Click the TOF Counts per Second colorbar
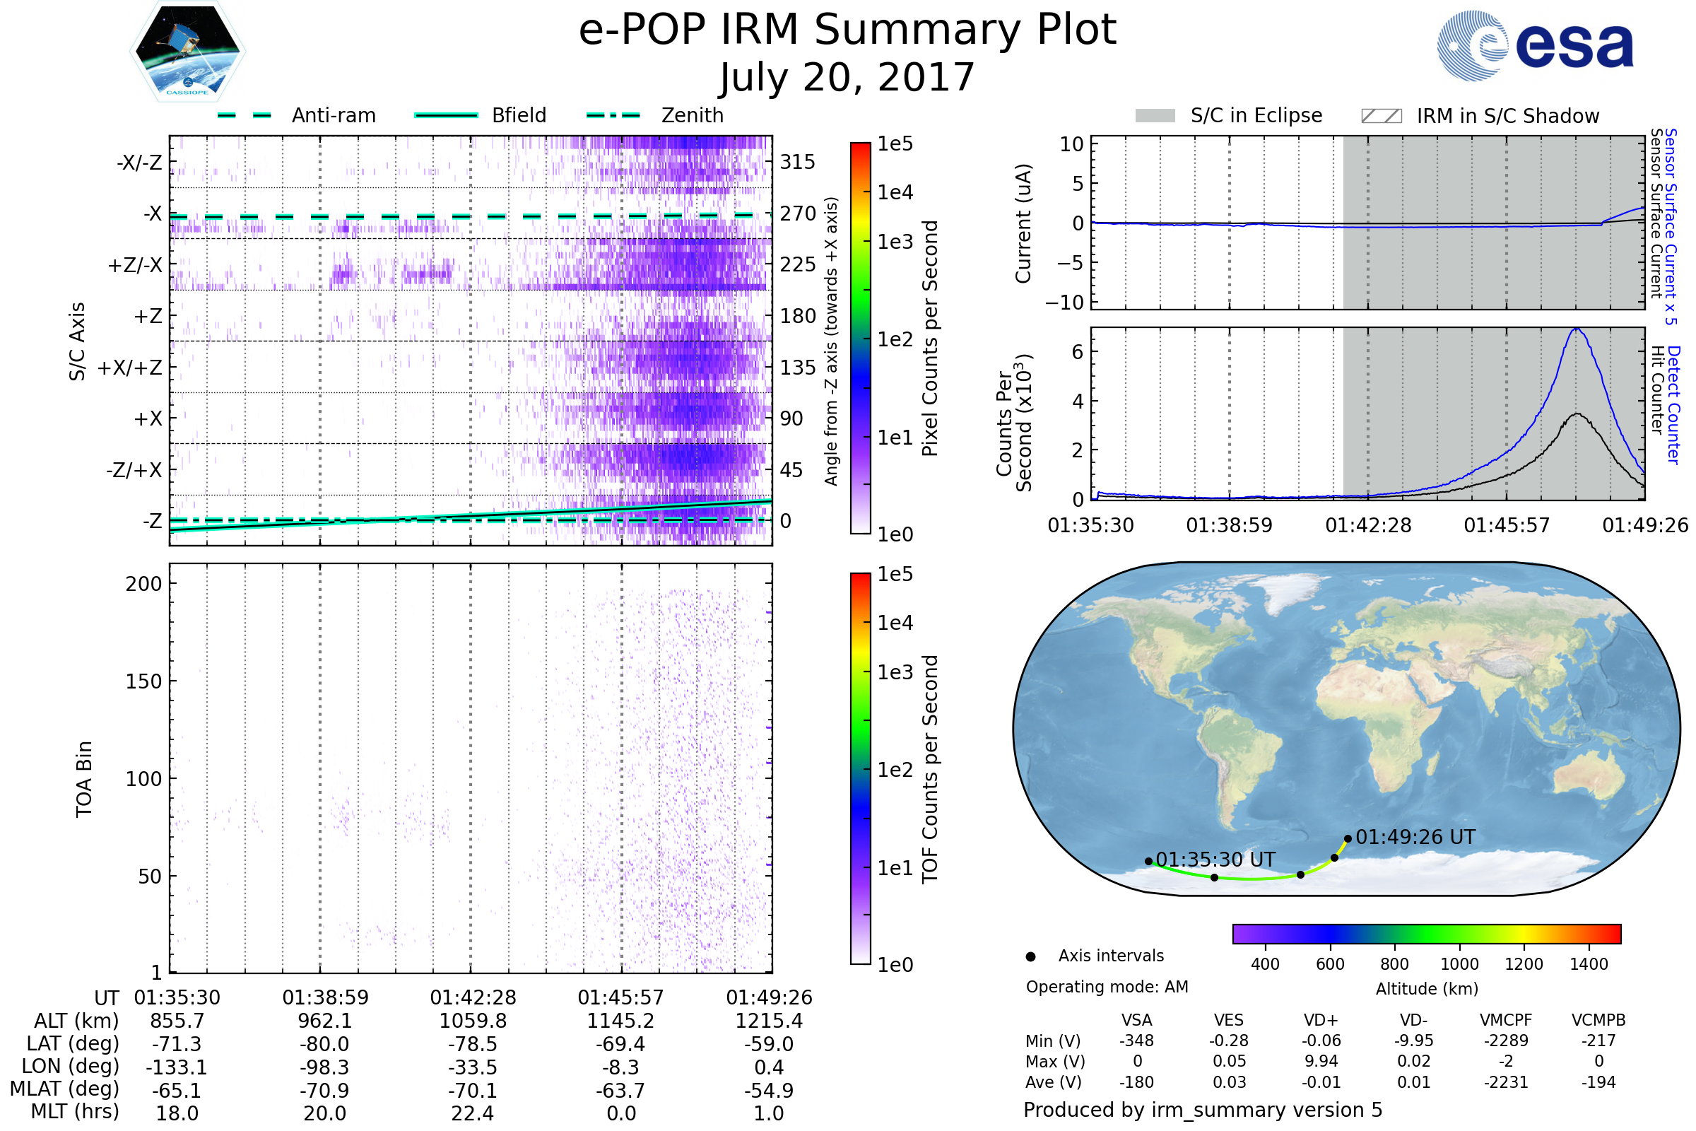1696x1131 pixels. (860, 769)
